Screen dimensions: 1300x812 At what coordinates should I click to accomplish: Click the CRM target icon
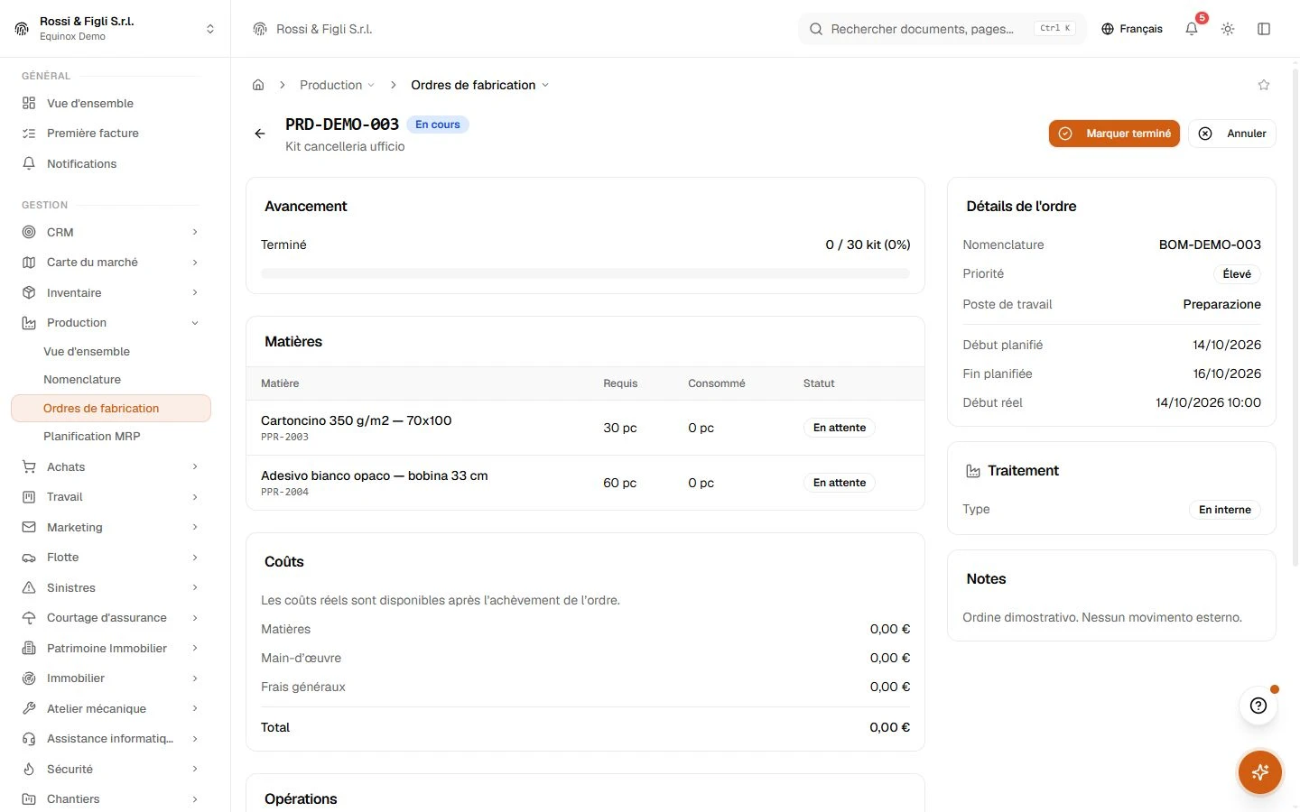[x=29, y=232]
